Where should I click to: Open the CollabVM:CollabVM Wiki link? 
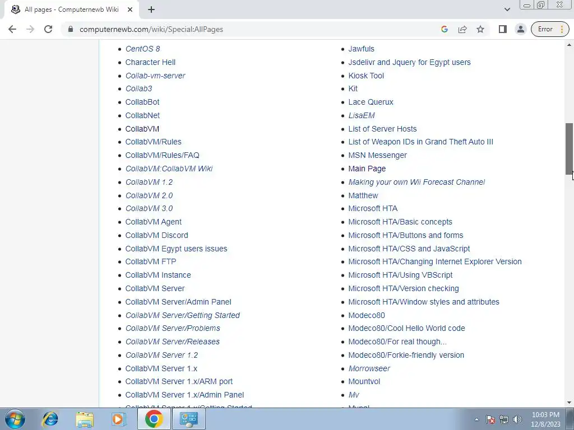click(x=169, y=169)
